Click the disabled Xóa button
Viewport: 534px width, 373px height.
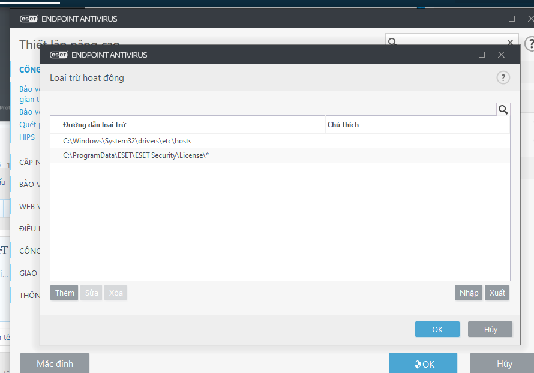coord(115,293)
